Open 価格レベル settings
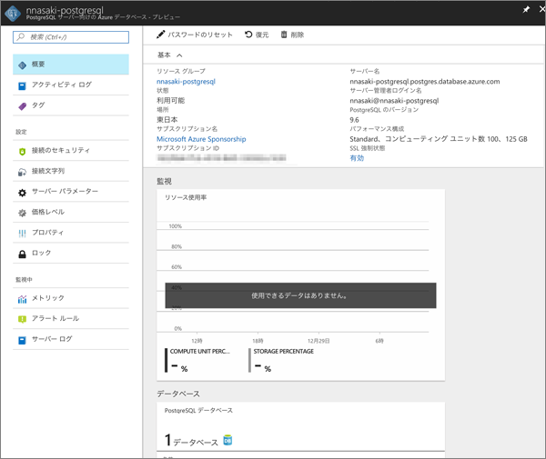 pyautogui.click(x=71, y=212)
